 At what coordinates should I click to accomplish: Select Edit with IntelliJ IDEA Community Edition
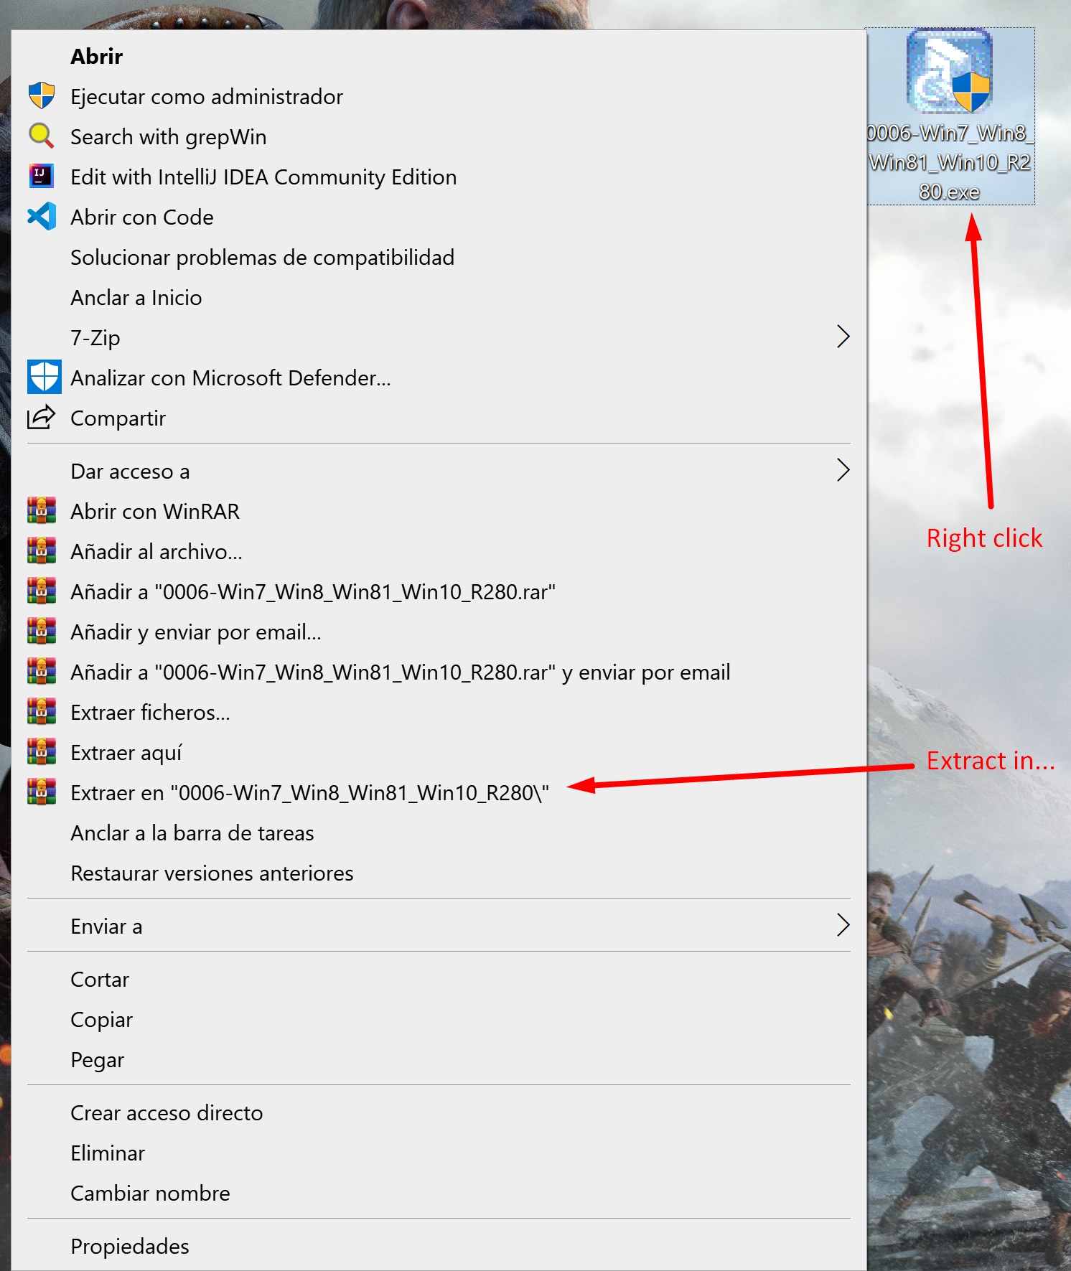click(x=439, y=177)
